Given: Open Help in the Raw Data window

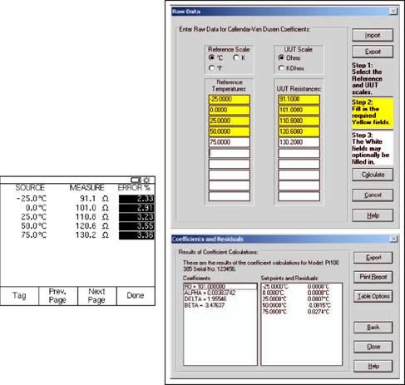Looking at the screenshot, I should coord(373,215).
